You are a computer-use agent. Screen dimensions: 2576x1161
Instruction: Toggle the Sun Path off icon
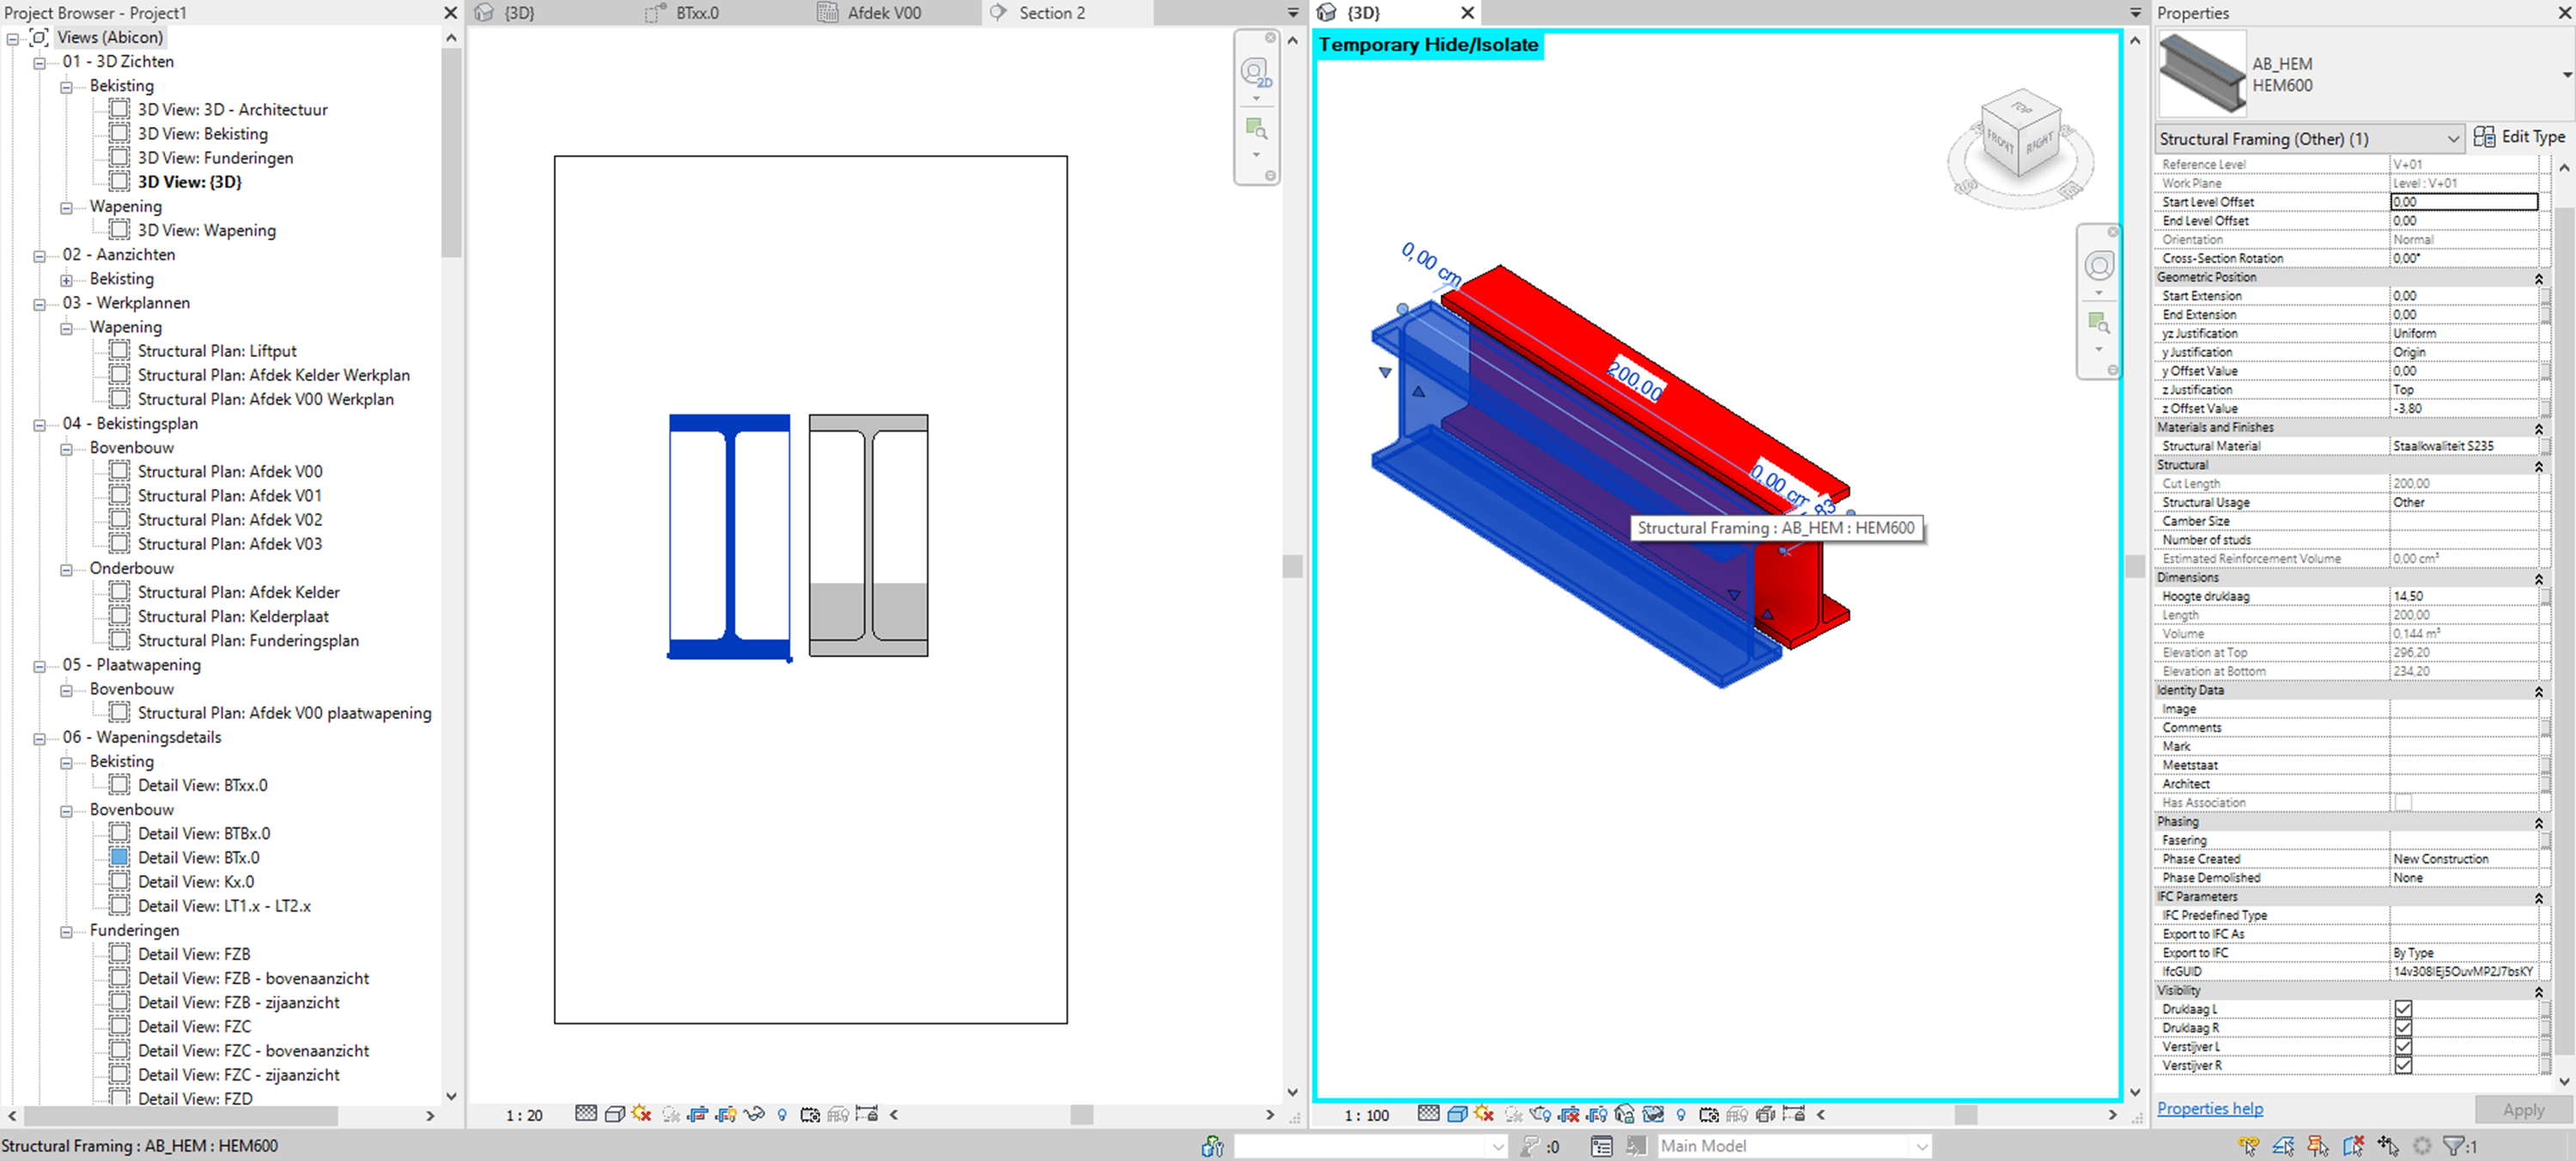tap(1481, 1112)
